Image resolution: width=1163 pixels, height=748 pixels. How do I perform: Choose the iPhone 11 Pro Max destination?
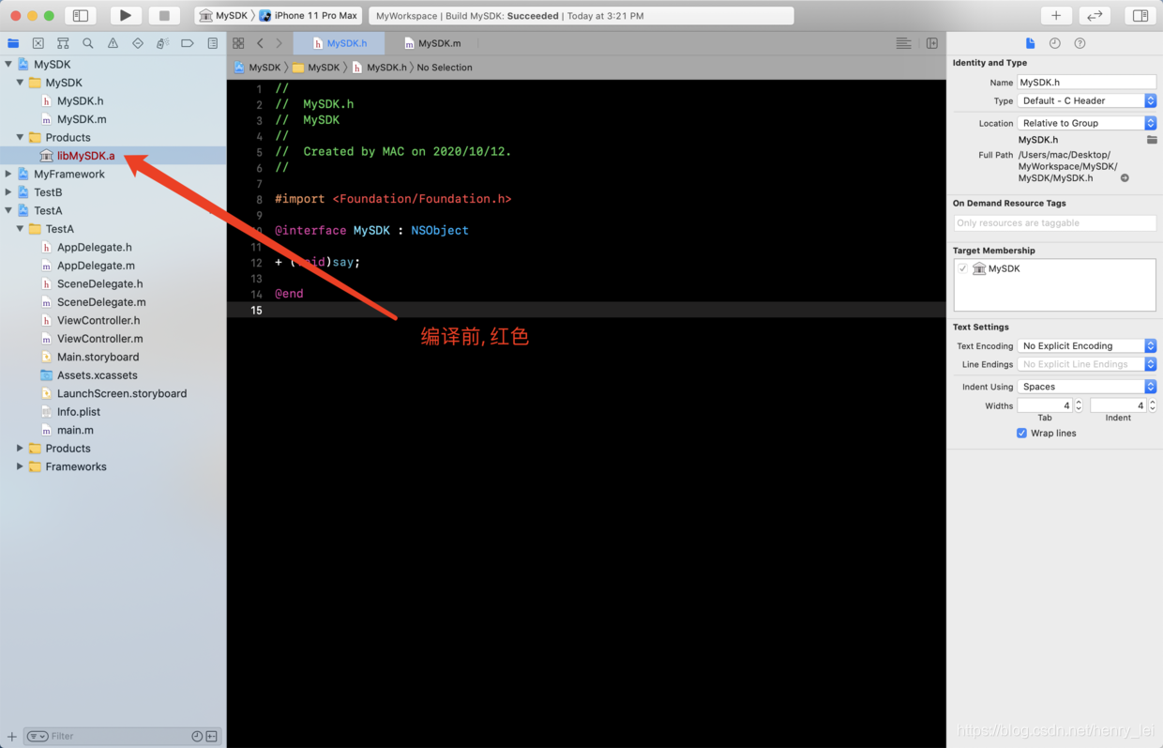pos(309,16)
